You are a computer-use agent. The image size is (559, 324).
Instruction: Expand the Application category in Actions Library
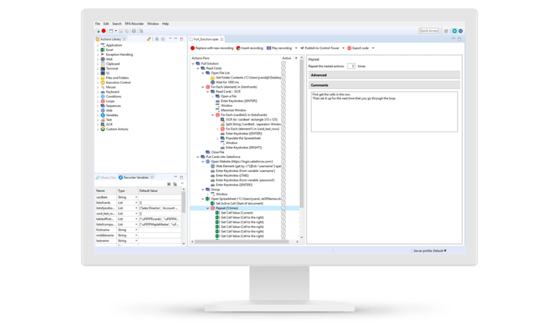pyautogui.click(x=98, y=45)
